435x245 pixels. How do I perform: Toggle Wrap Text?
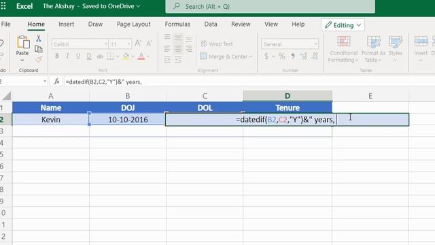click(217, 44)
